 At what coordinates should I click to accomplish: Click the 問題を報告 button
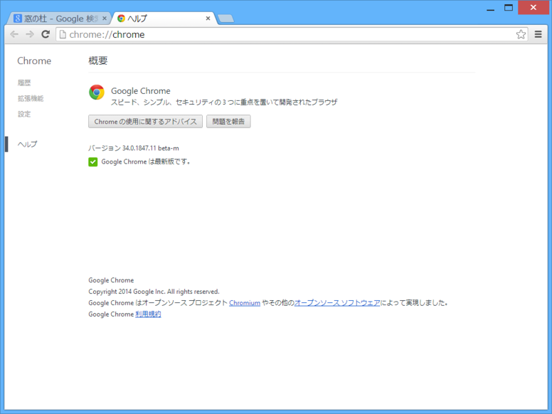228,121
